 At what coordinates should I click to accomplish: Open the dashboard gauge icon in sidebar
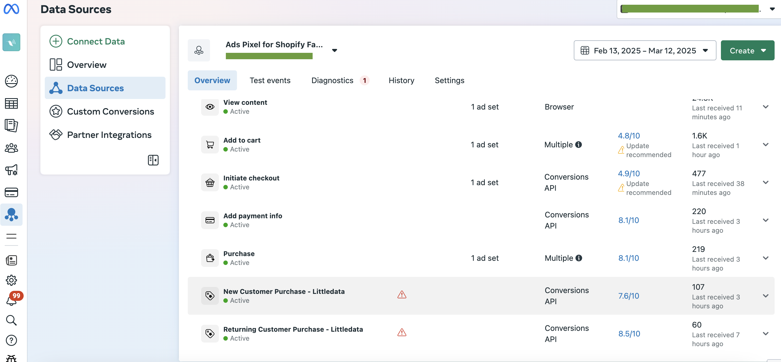point(11,81)
